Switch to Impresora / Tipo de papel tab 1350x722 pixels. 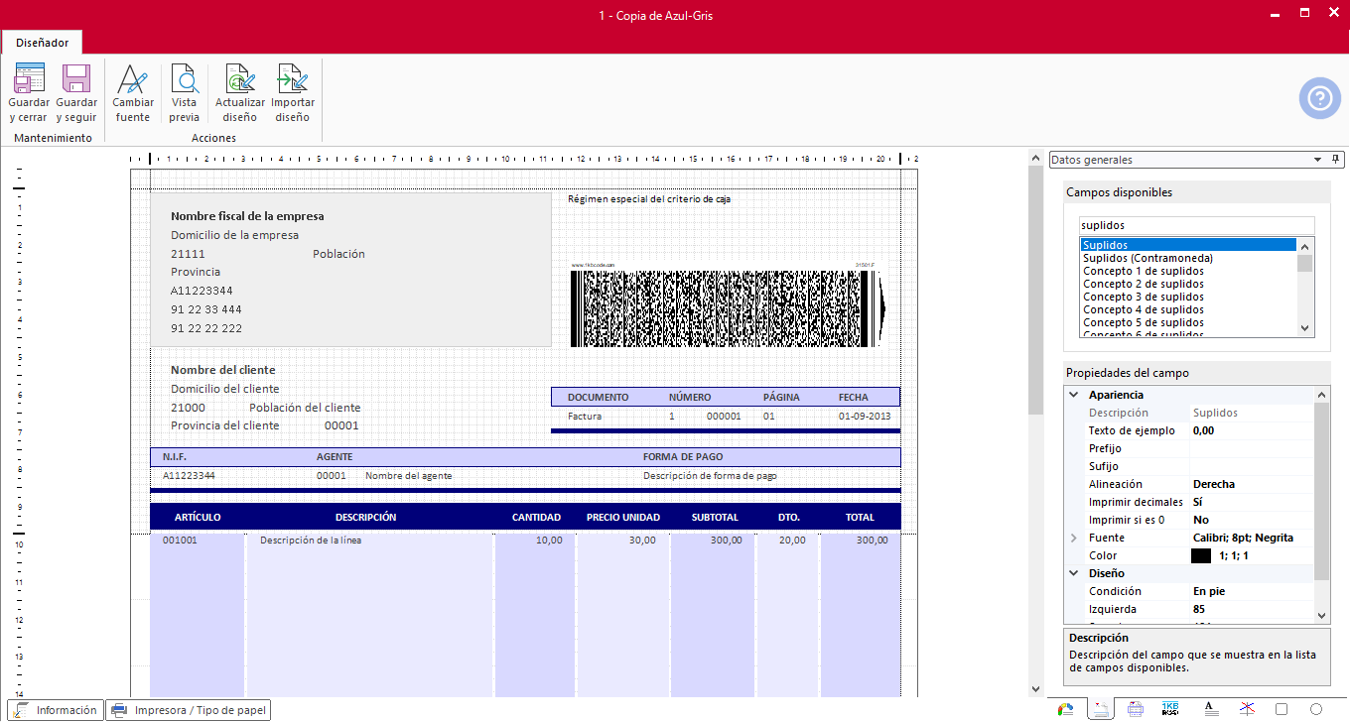coord(189,710)
